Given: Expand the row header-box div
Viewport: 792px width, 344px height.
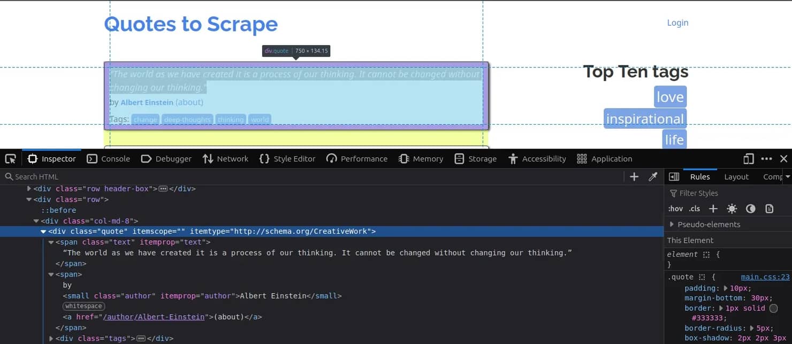Looking at the screenshot, I should click(29, 189).
